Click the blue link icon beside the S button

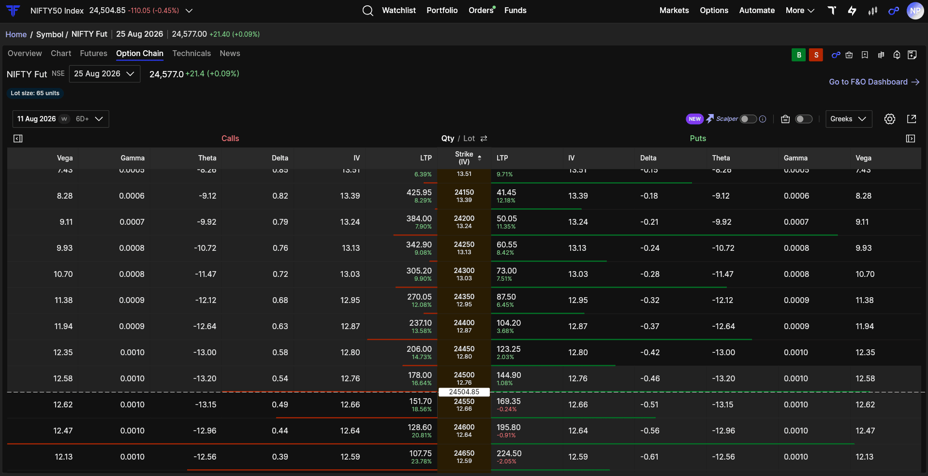pyautogui.click(x=836, y=55)
